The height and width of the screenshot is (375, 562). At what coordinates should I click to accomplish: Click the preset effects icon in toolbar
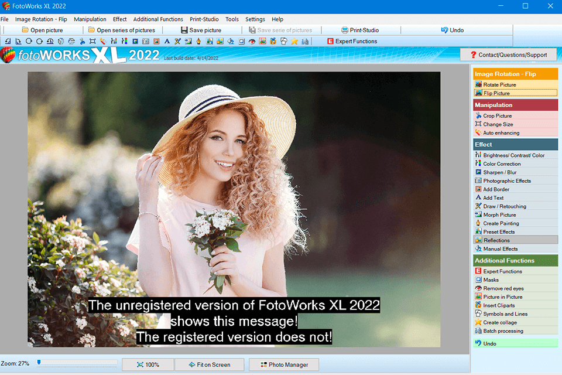pos(210,41)
